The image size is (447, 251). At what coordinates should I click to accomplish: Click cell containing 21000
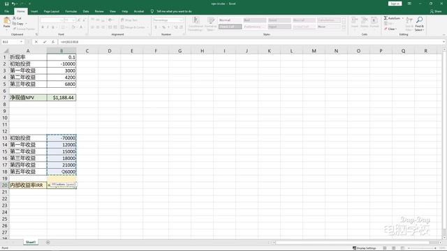(x=61, y=165)
